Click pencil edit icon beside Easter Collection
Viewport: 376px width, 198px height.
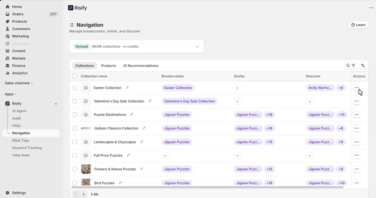[x=127, y=88]
